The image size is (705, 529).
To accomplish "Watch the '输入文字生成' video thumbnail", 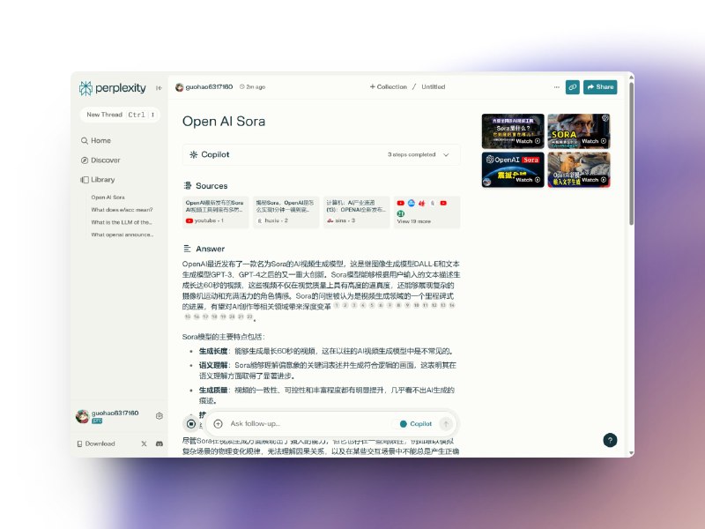I will coord(579,169).
